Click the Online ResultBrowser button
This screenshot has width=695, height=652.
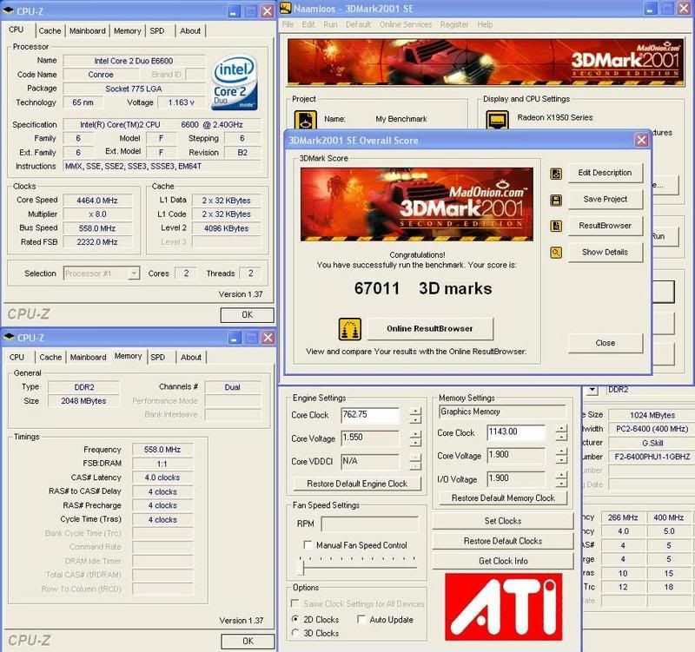[x=429, y=329]
